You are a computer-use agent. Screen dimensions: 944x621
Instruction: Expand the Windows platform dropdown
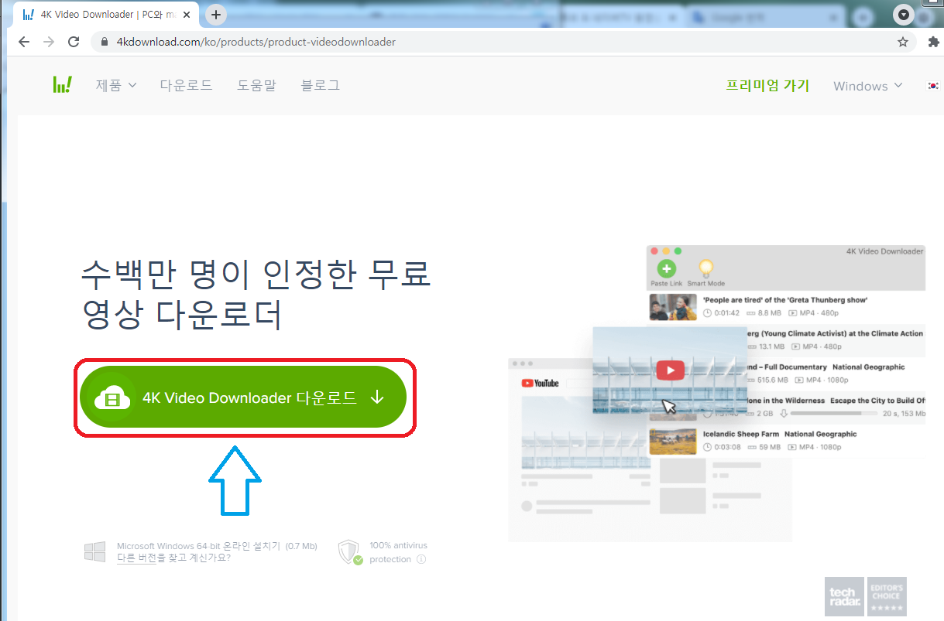[x=868, y=86]
